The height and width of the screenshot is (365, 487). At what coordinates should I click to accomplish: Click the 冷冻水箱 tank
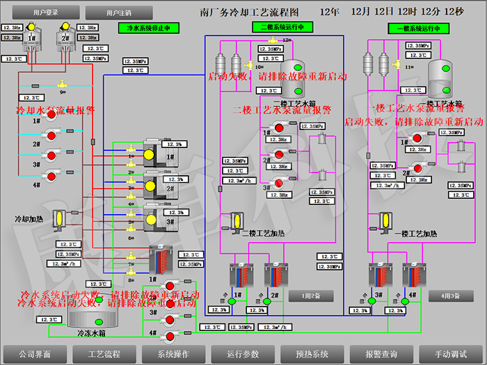93,311
